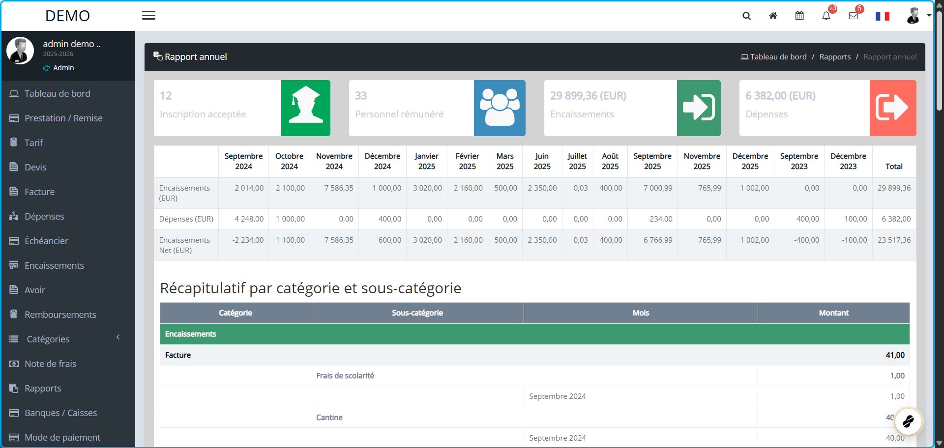This screenshot has height=448, width=944.
Task: Click the search magnifier icon
Action: pos(746,16)
